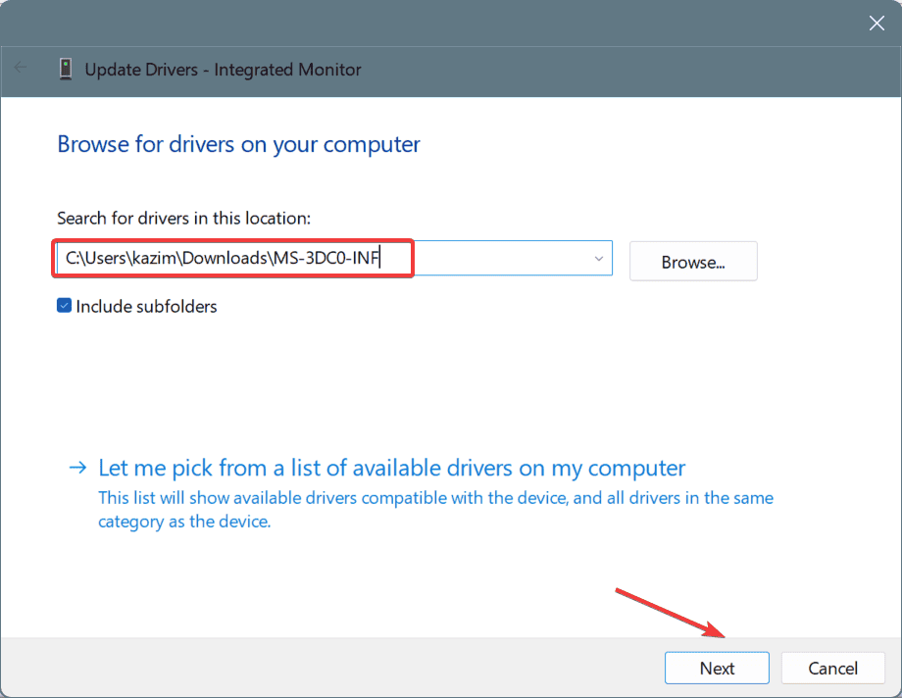Image resolution: width=902 pixels, height=698 pixels.
Task: Click the back arrow in the title bar
Action: click(x=21, y=68)
